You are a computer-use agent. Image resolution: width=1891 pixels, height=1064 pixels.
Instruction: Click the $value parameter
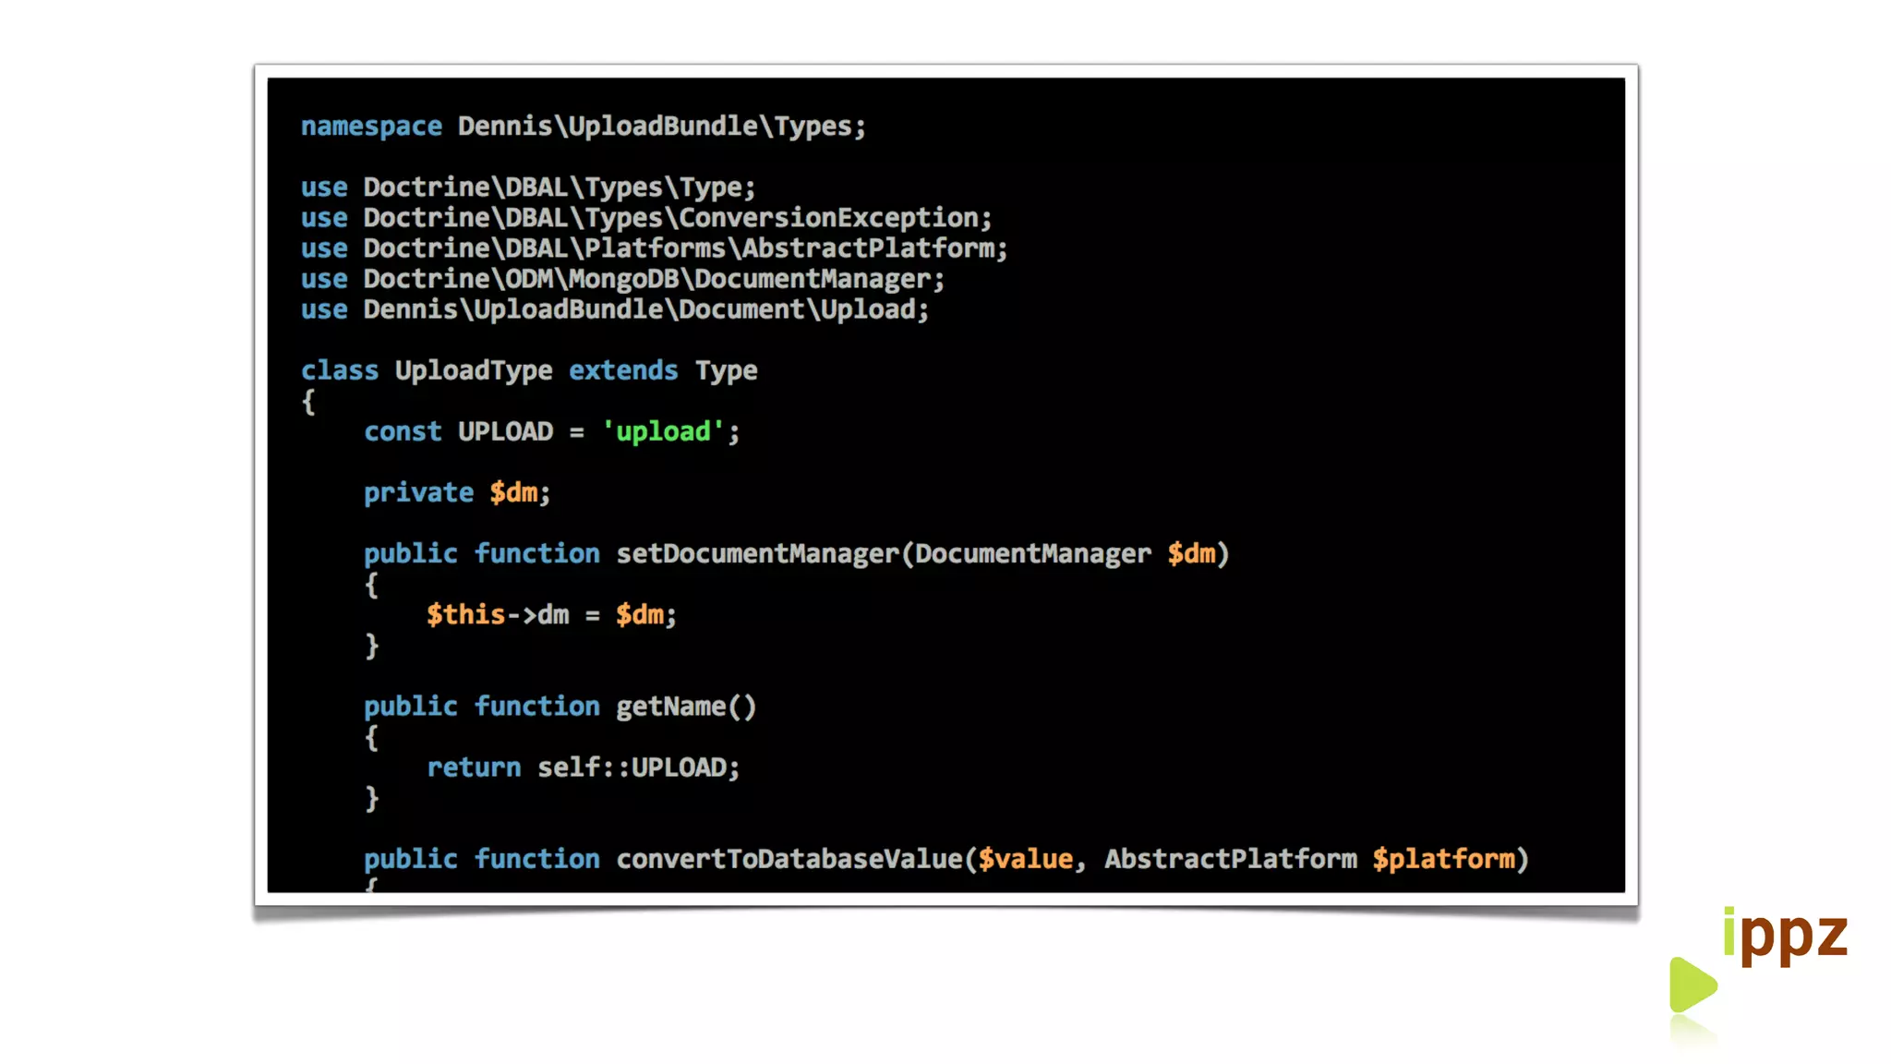click(1025, 859)
